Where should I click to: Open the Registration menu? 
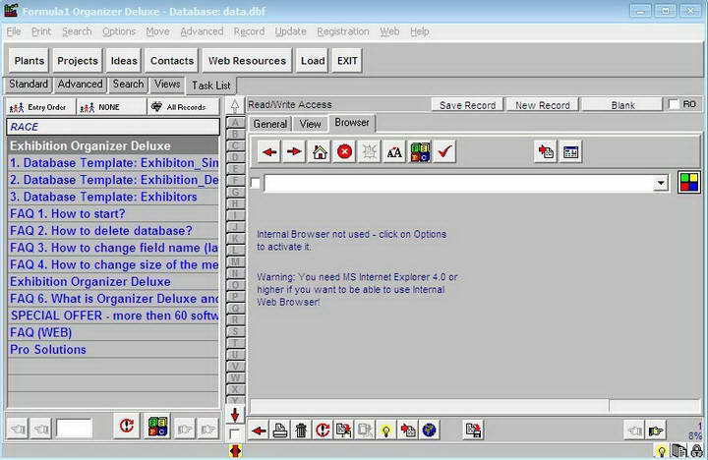coord(343,31)
